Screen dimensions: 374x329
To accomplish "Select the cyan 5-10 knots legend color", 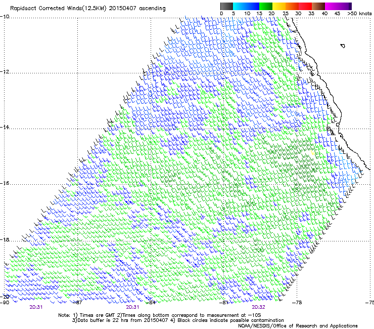I will pyautogui.click(x=239, y=6).
